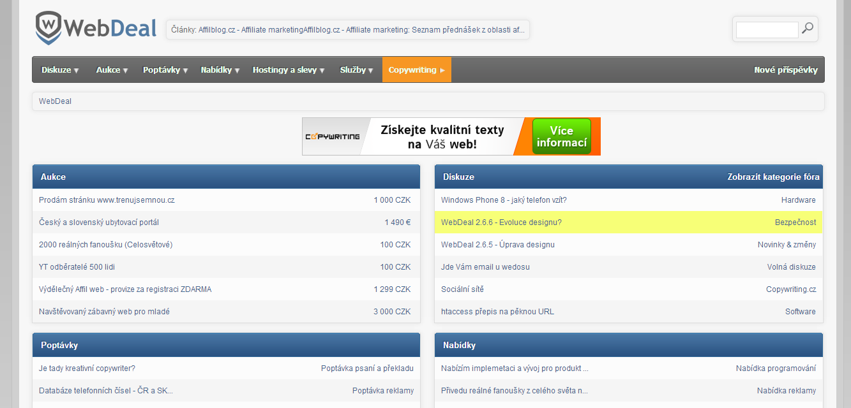Open the Diskuze dropdown menu
The image size is (851, 408).
point(60,70)
